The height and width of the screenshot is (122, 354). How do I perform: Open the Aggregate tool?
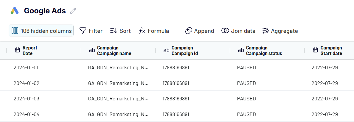coord(280,31)
